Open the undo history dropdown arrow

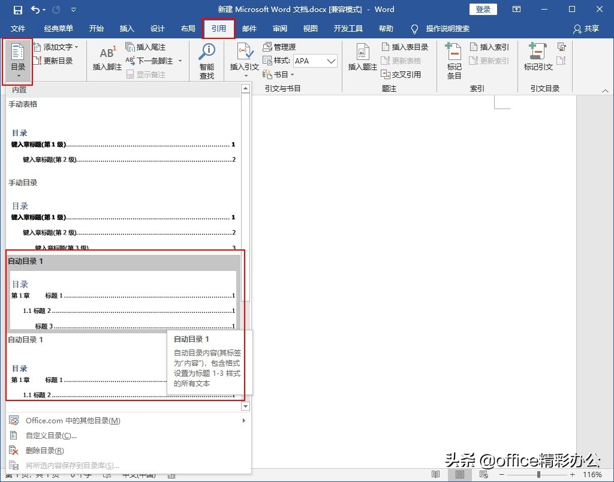(x=44, y=10)
